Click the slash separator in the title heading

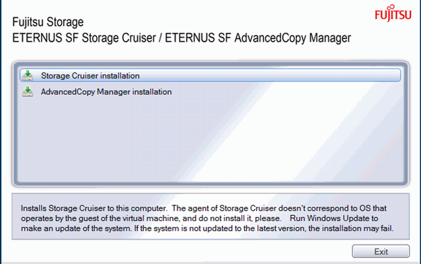coord(160,38)
